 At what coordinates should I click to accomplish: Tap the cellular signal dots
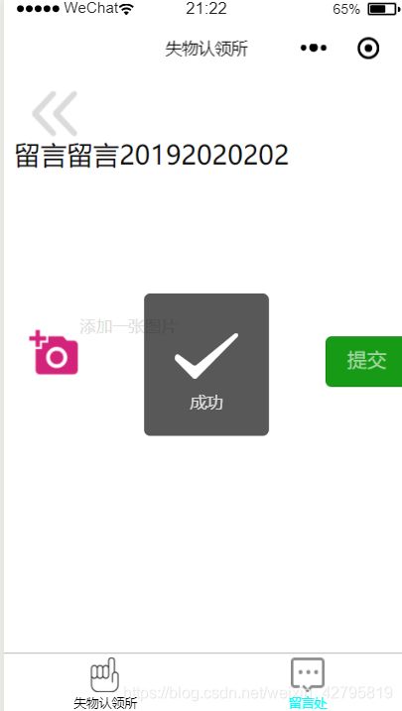[x=38, y=9]
